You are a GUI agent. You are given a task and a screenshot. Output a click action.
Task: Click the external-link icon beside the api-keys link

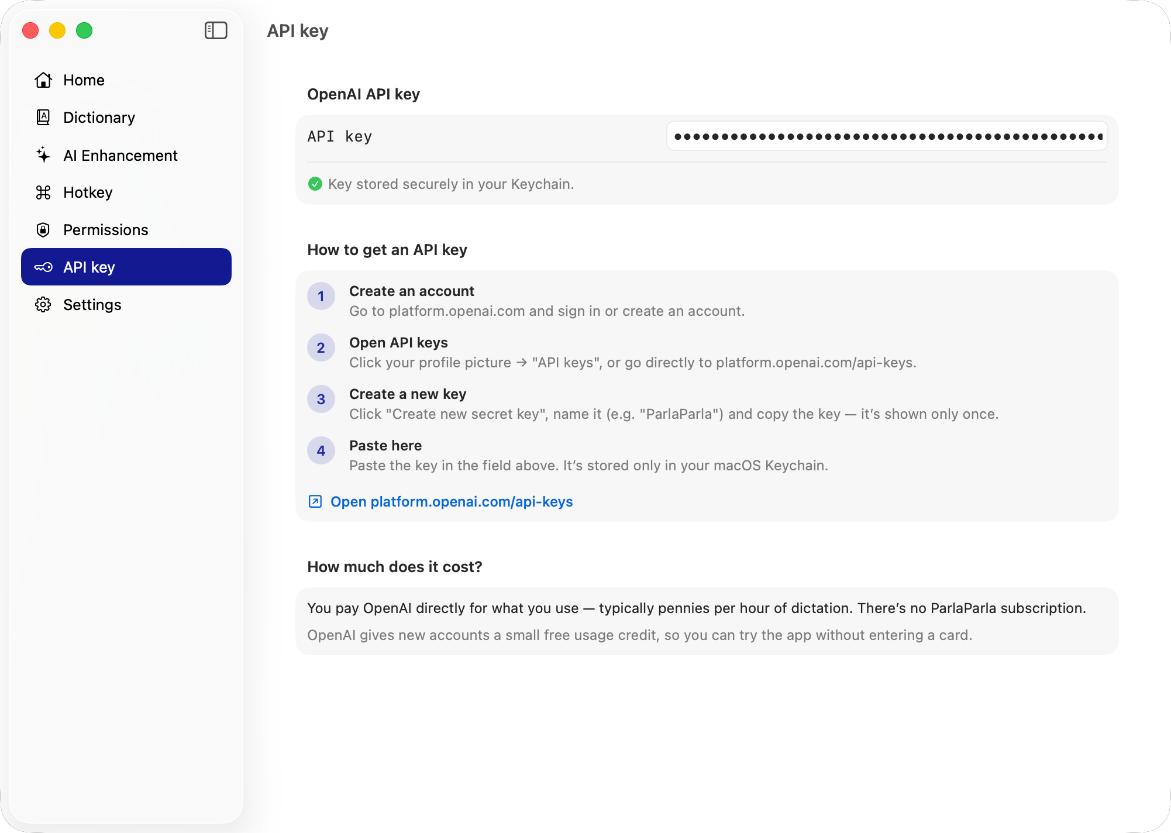pyautogui.click(x=315, y=502)
